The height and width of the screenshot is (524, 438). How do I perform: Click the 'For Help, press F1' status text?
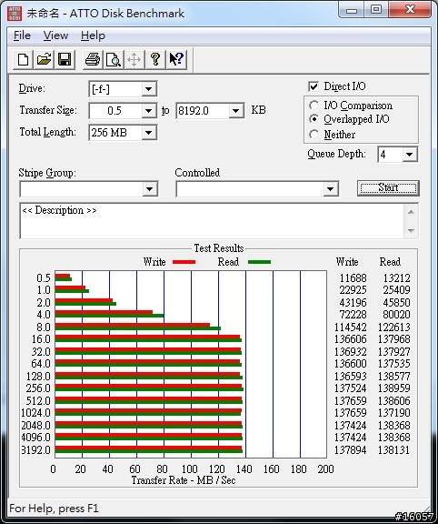tap(55, 509)
